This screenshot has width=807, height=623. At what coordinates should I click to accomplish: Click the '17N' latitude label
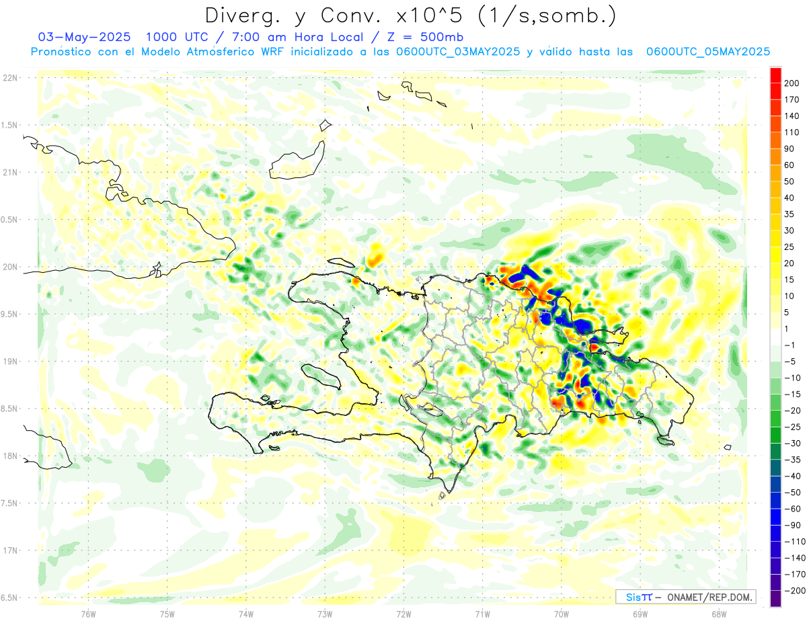9,550
